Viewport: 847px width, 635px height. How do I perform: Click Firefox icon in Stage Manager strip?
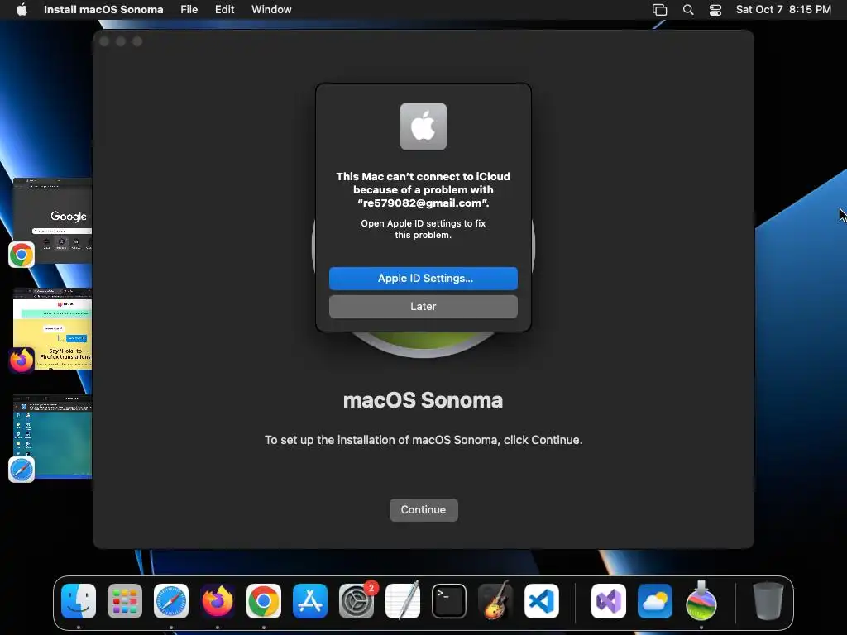(x=22, y=360)
